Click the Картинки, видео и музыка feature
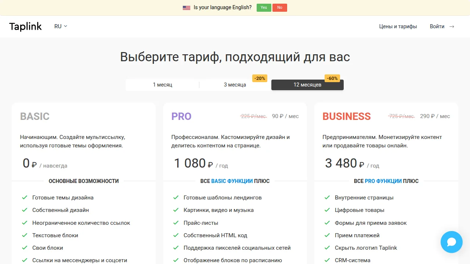470x264 pixels. [218, 210]
